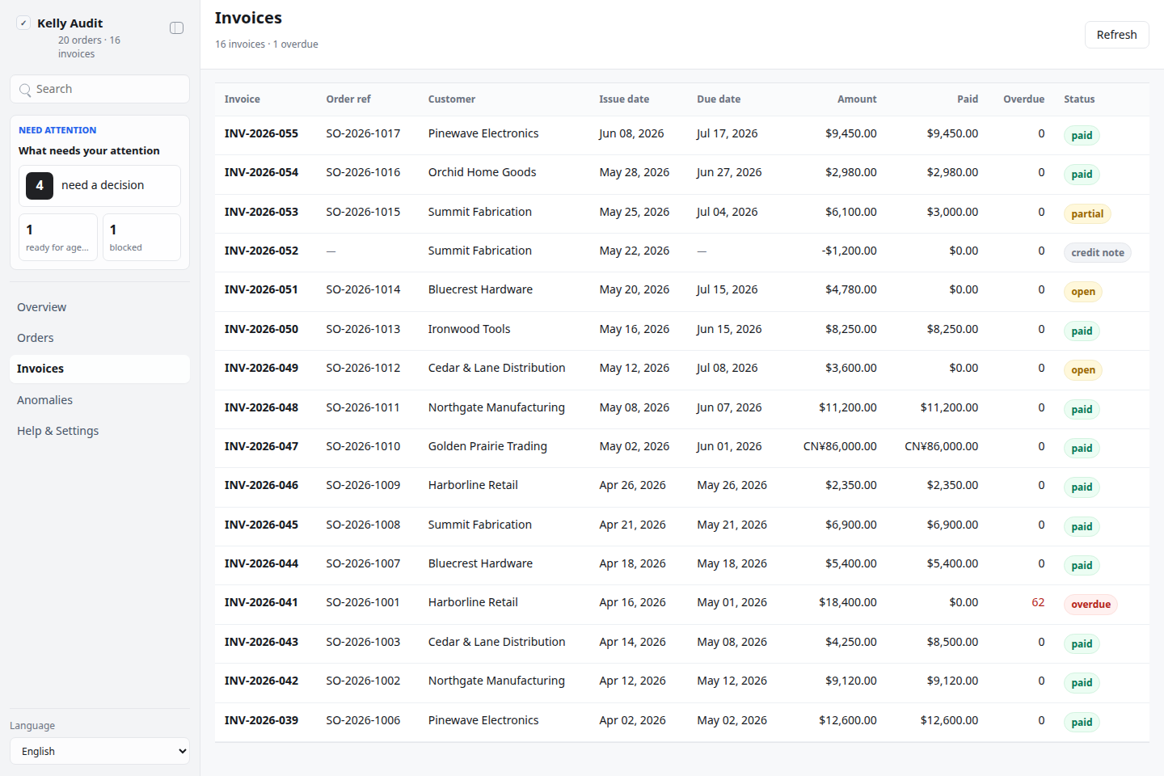This screenshot has height=776, width=1164.
Task: Click the Jul 17, 2026 due date
Action: [727, 133]
